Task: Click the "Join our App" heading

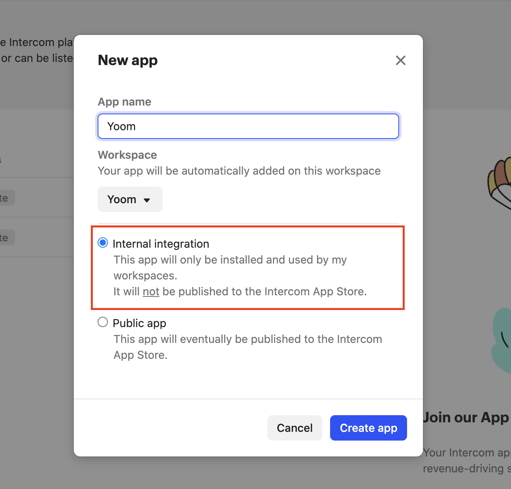Action: [467, 418]
